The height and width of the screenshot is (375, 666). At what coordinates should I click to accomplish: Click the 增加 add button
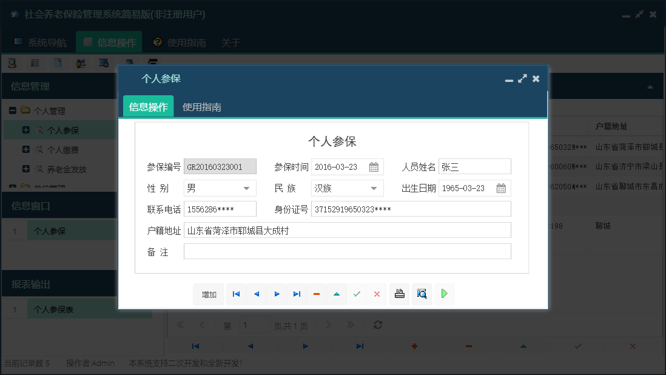(208, 294)
